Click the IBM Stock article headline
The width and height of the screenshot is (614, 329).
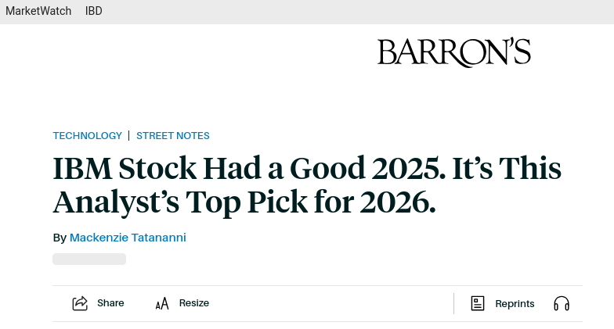307,185
